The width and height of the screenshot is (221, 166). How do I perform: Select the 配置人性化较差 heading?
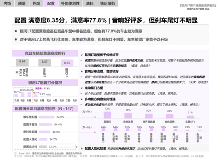tap(95, 148)
